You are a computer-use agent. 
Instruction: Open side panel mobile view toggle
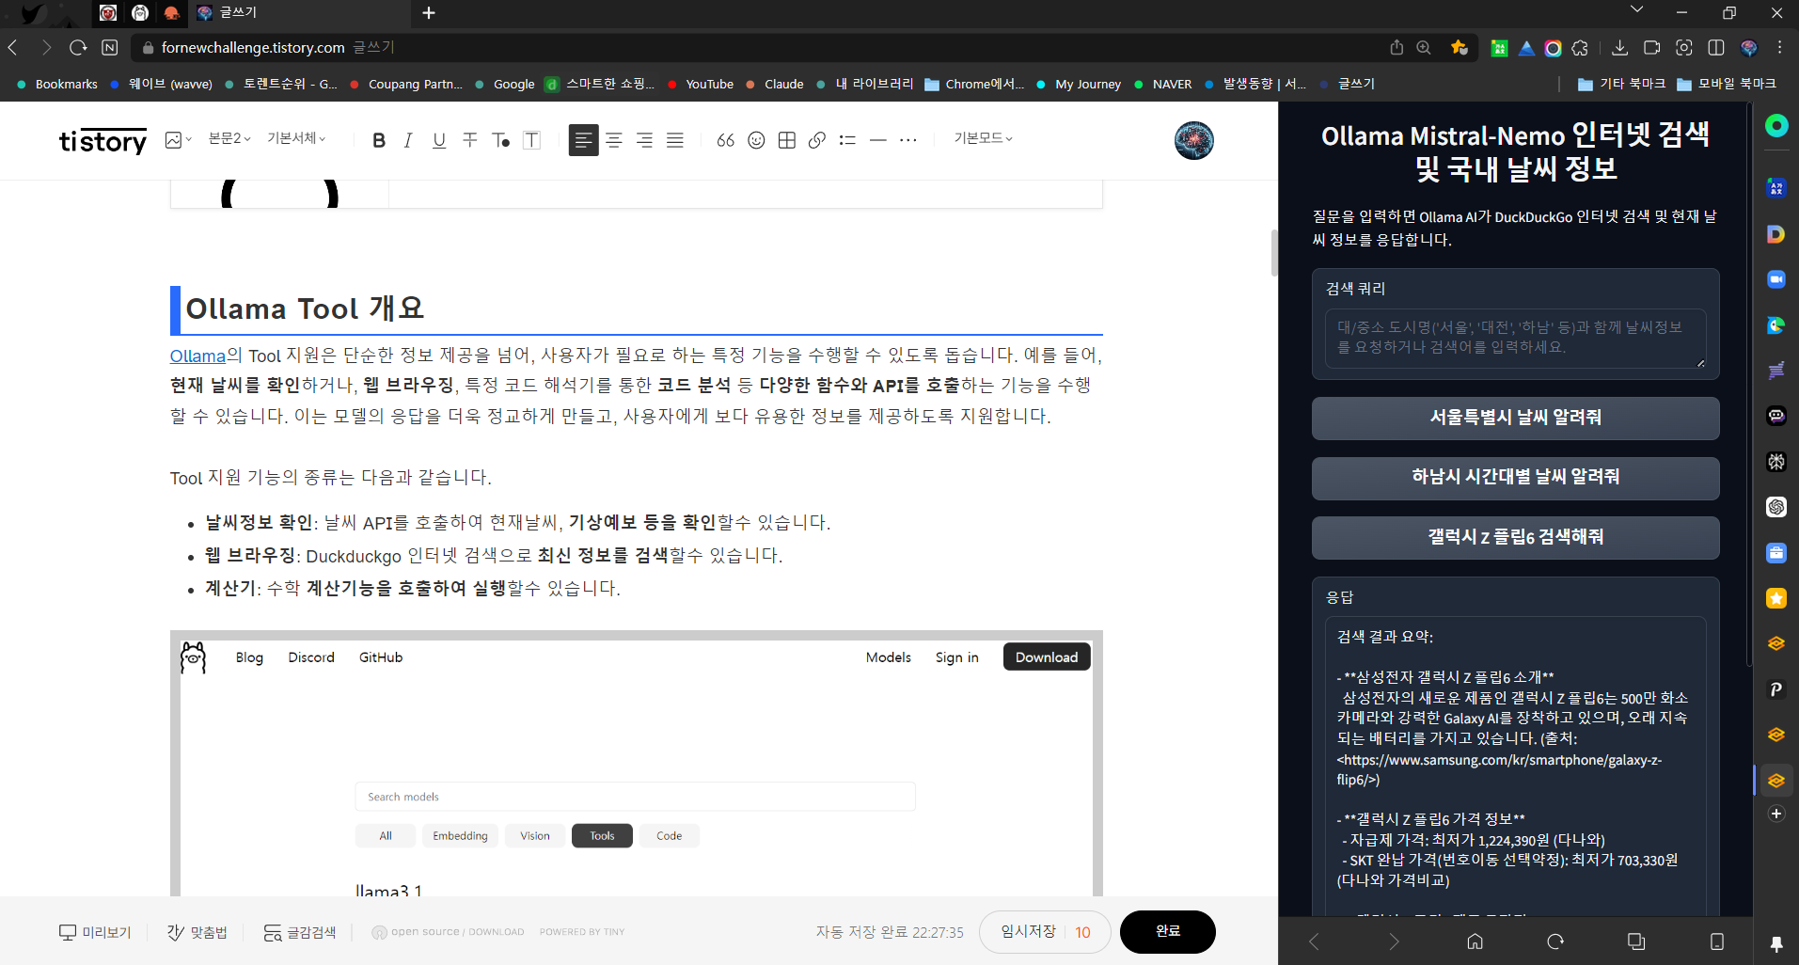point(1717,941)
